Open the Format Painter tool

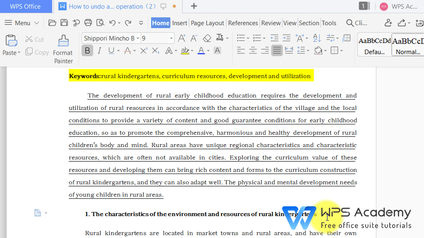[x=63, y=48]
